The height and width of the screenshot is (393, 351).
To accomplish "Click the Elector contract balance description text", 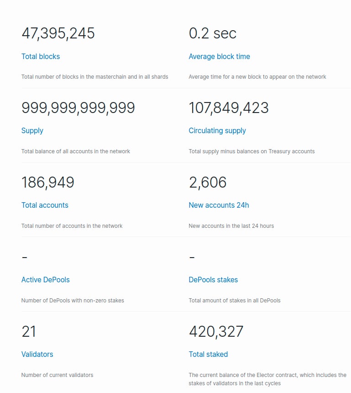I will [x=267, y=379].
